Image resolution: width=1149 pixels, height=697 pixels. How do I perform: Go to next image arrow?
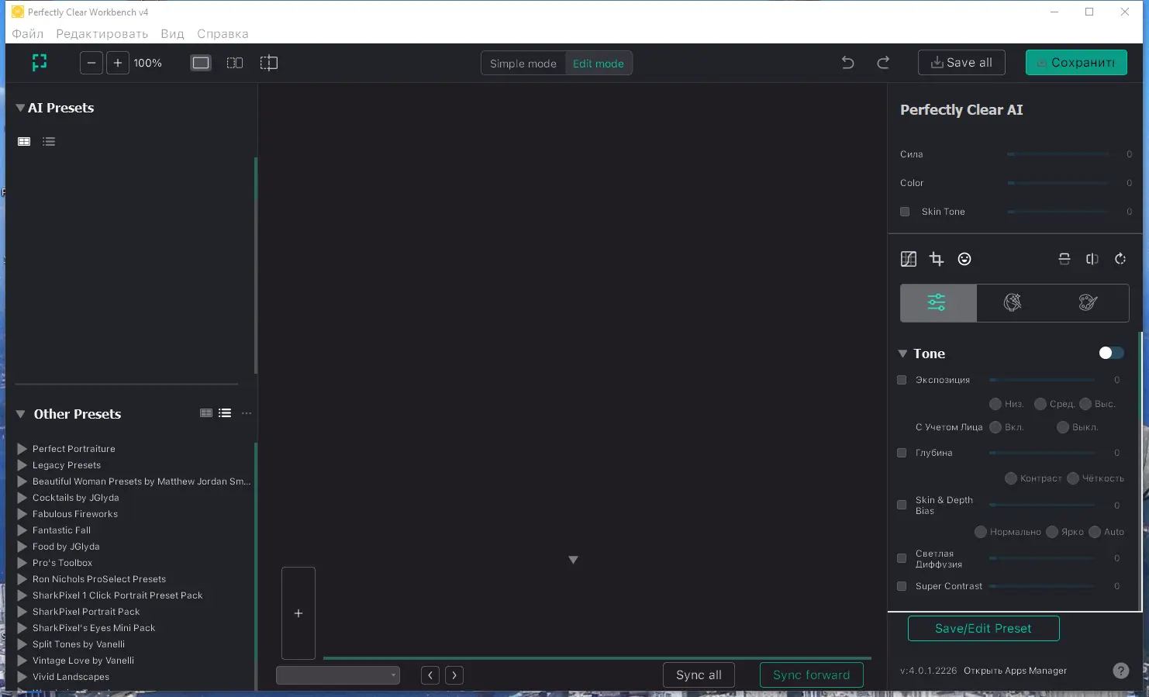pyautogui.click(x=454, y=675)
